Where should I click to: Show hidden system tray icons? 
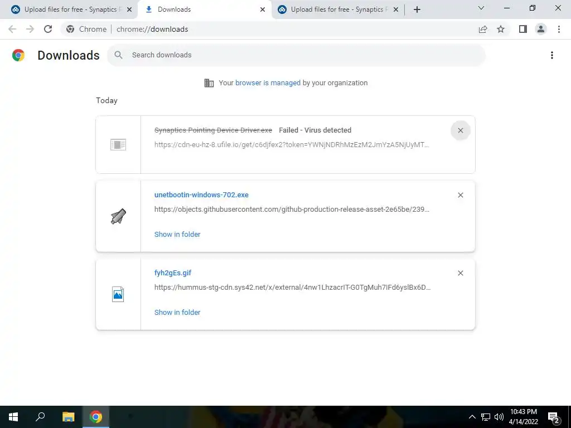(x=472, y=417)
